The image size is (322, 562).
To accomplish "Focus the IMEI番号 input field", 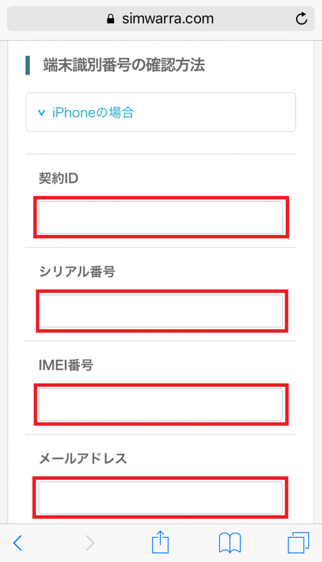I will pyautogui.click(x=161, y=404).
